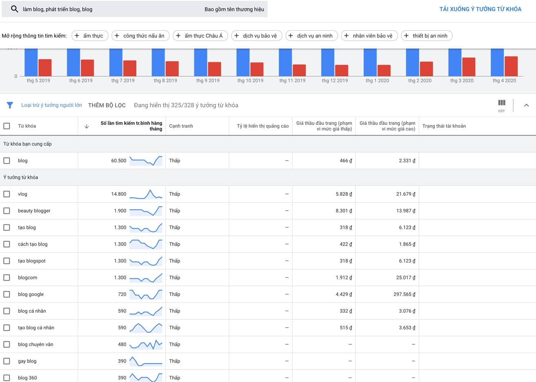Click 'Bao gồm tên thương hiệu' option
This screenshot has width=536, height=382.
point(234,9)
